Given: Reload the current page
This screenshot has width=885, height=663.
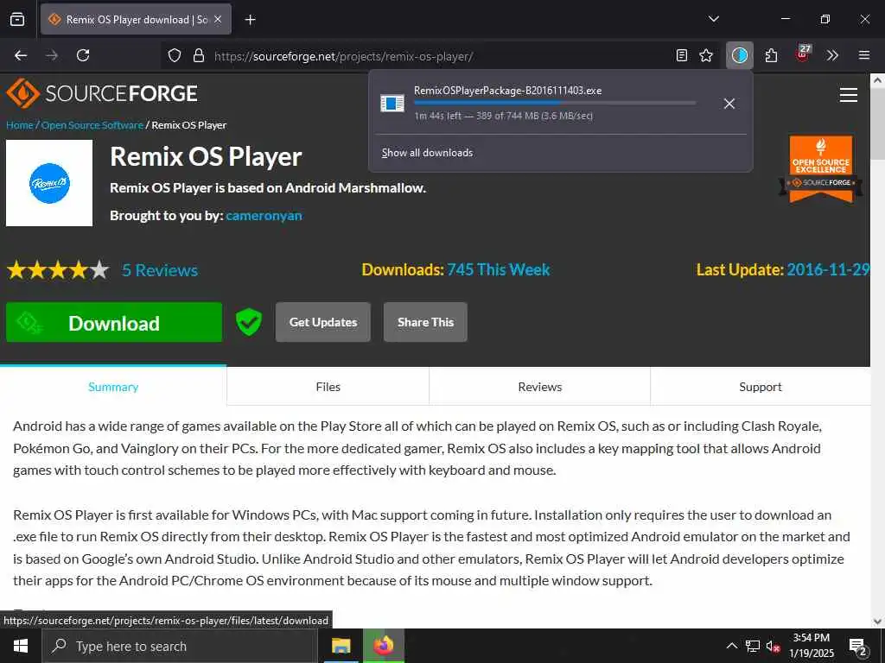Looking at the screenshot, I should (83, 55).
